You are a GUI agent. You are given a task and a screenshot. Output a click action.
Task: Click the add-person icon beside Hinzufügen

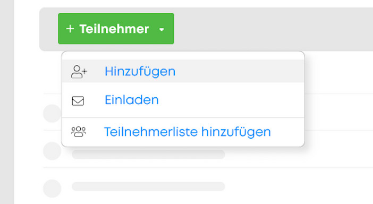[79, 72]
